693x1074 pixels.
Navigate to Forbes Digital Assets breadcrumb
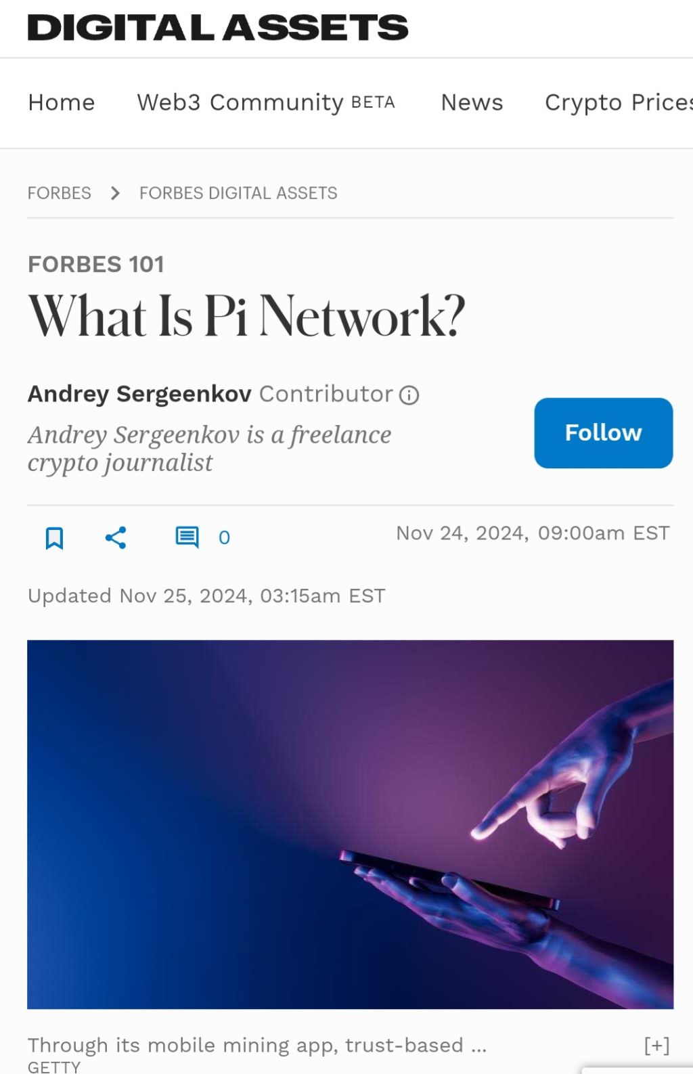pyautogui.click(x=238, y=194)
